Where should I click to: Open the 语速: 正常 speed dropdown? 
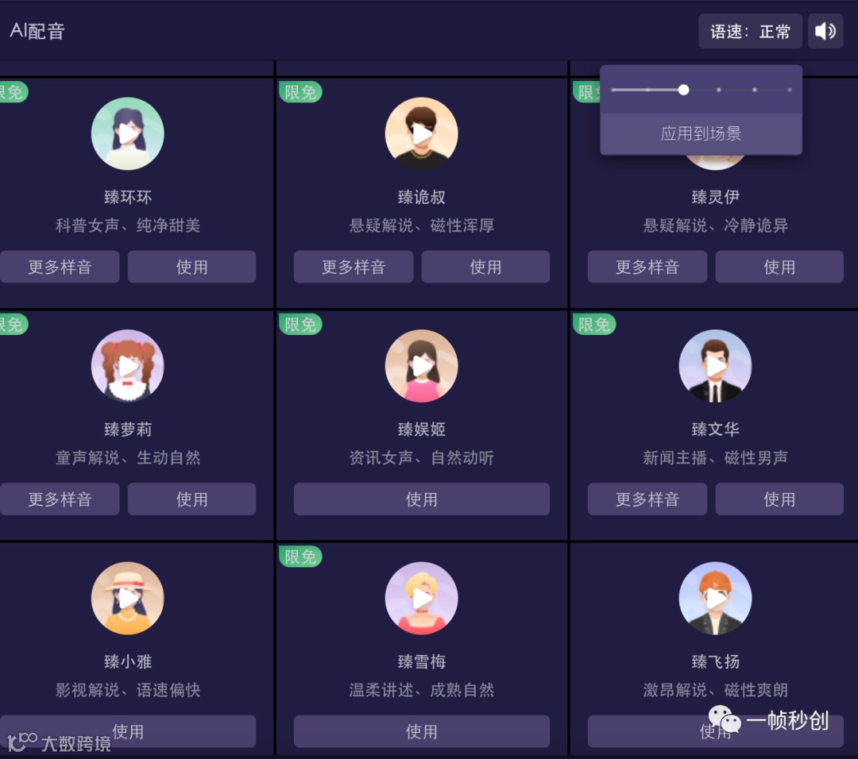[x=750, y=31]
